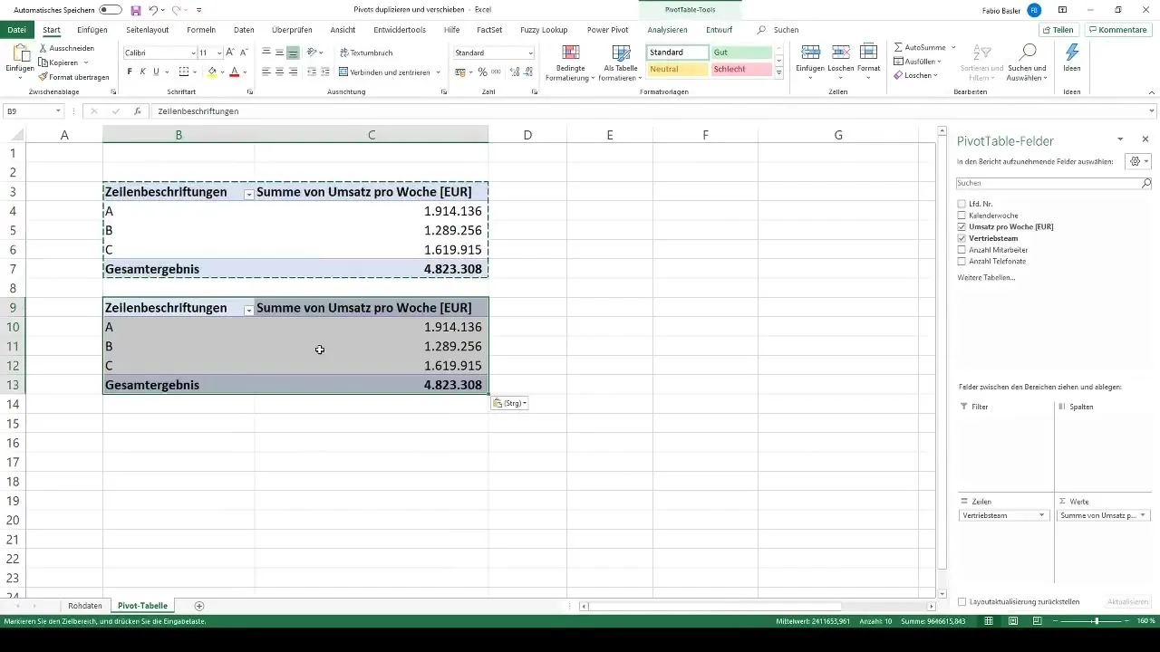Click AutoSumme
Viewport: 1160px width, 652px height.
pyautogui.click(x=920, y=47)
